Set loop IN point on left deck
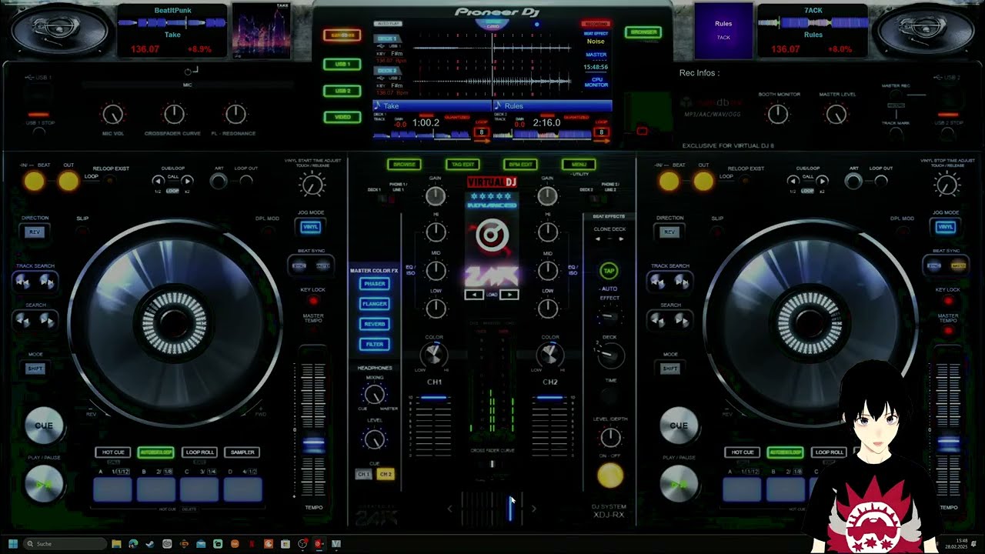985x554 pixels. coord(34,181)
